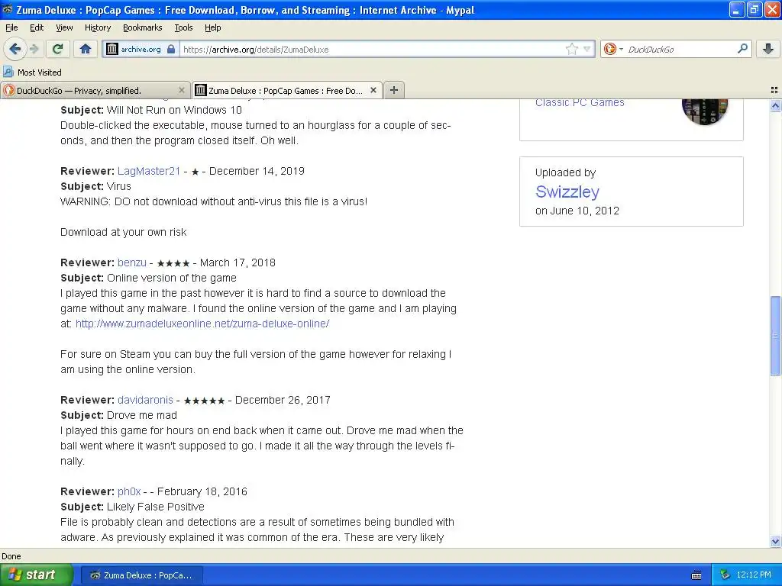
Task: Open the zumadeluxeonline.net link
Action: 202,324
